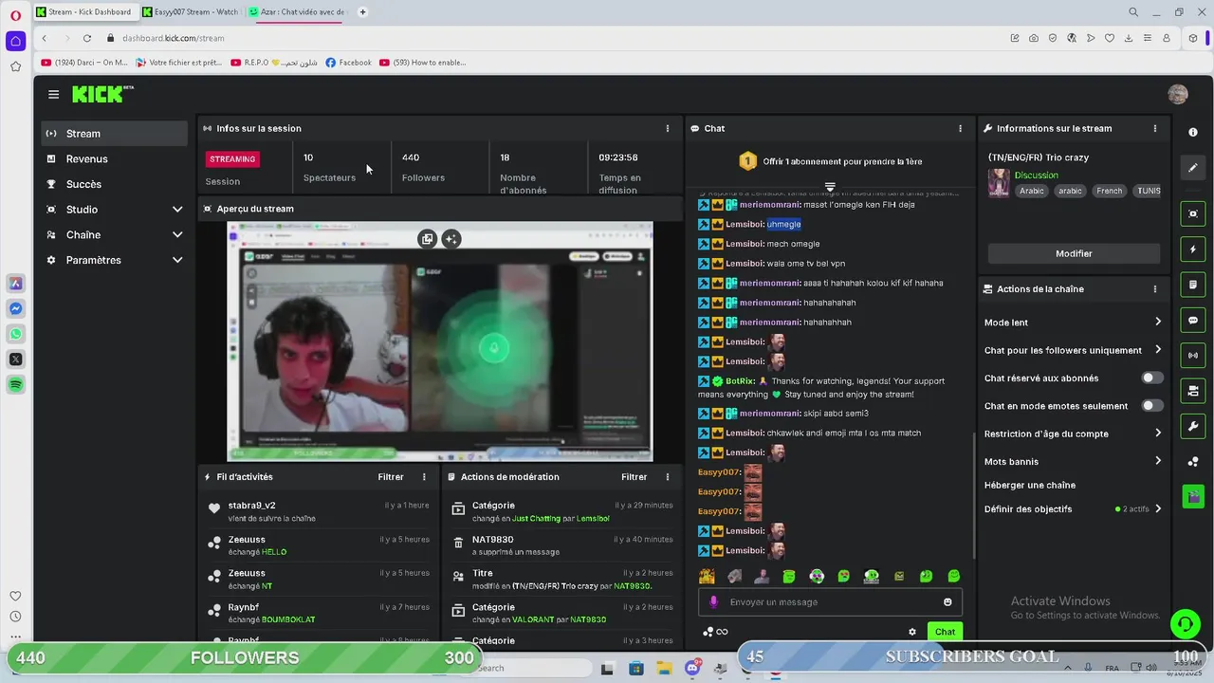Click the chat bubble icon in right rail
The height and width of the screenshot is (683, 1214).
[x=1193, y=320]
